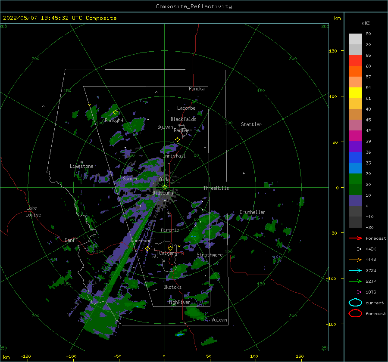Click the Lake Louise label
The height and width of the screenshot is (362, 388).
click(33, 211)
